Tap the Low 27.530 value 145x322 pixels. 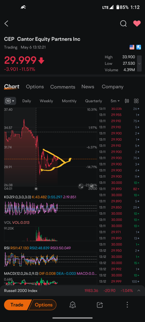pos(129,64)
